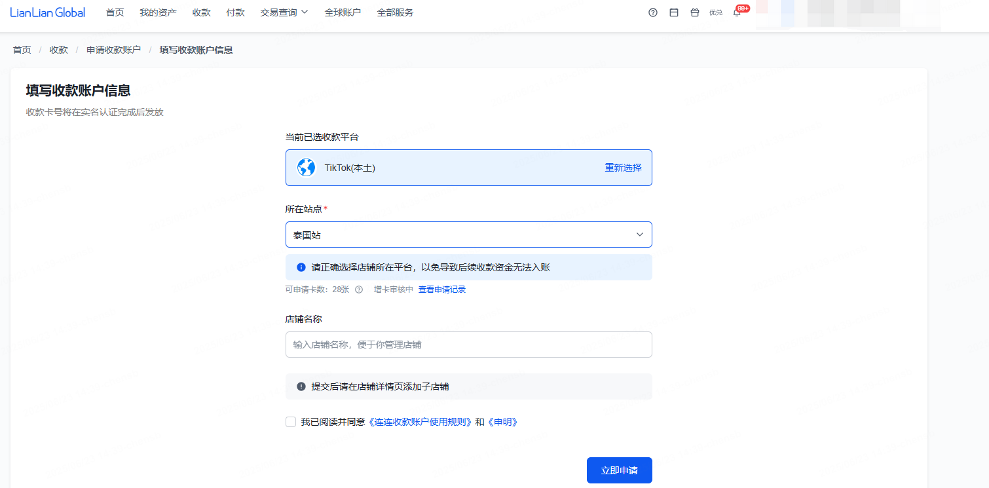Open the 全球账户 menu item
The image size is (989, 488).
point(343,12)
